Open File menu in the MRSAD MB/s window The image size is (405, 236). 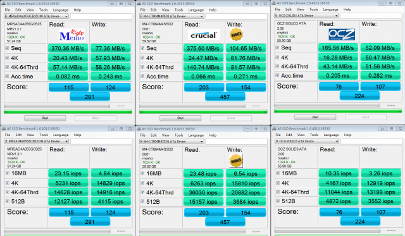pos(8,10)
